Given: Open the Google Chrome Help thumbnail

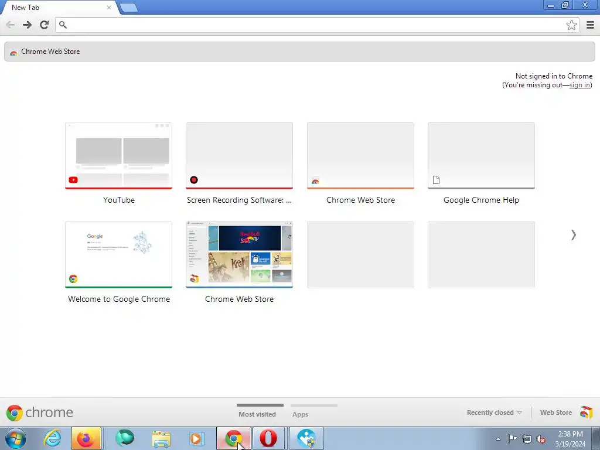Looking at the screenshot, I should point(481,156).
